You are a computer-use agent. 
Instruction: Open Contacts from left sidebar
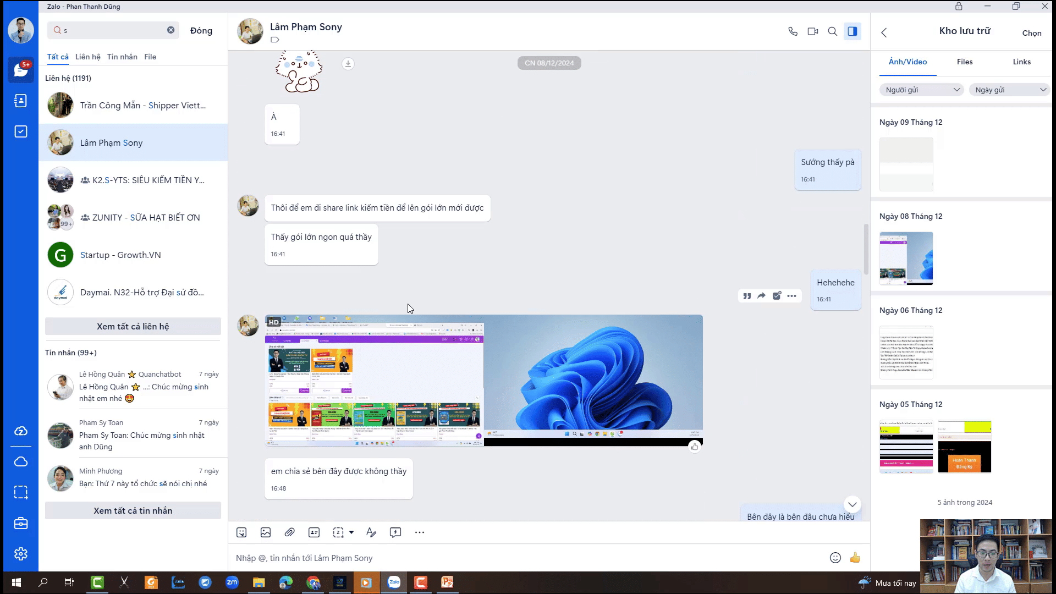click(21, 101)
